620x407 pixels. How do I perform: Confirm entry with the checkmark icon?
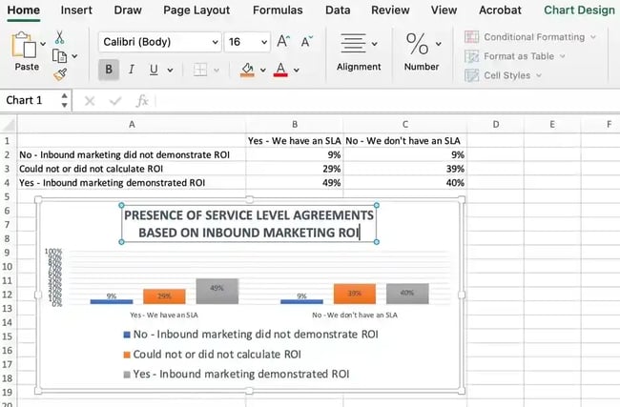pyautogui.click(x=115, y=102)
